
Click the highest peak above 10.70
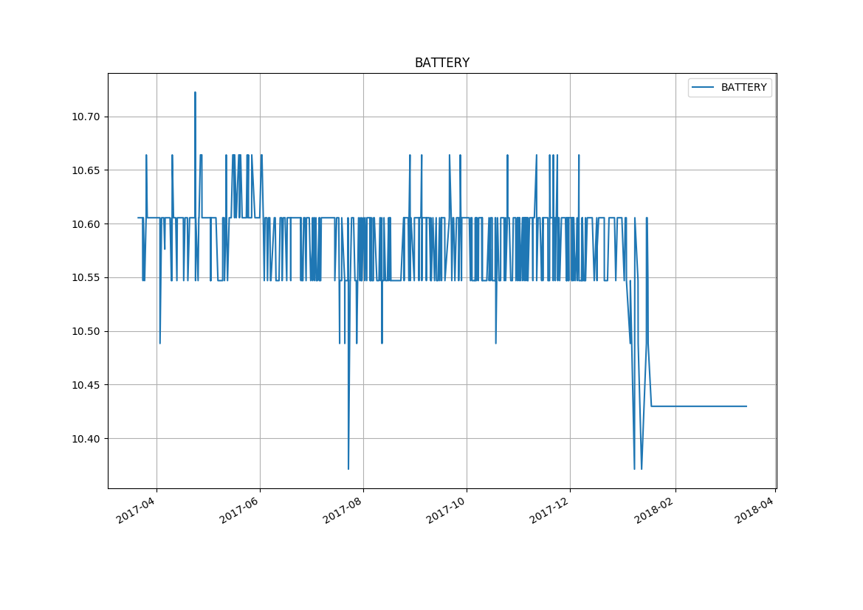click(195, 94)
